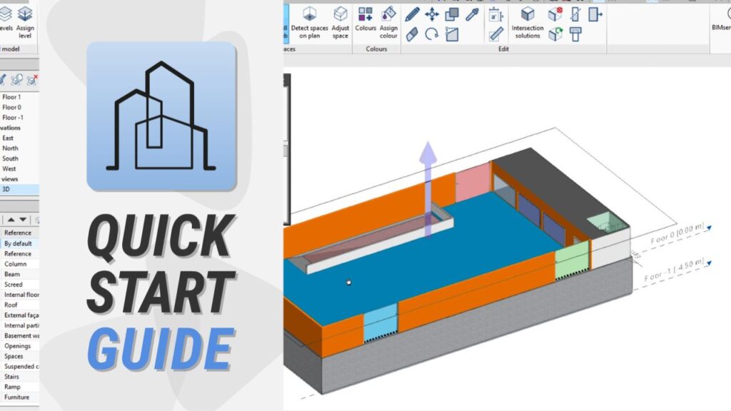731x411 pixels.
Task: Open the Floor 1 plan view
Action: [x=11, y=97]
